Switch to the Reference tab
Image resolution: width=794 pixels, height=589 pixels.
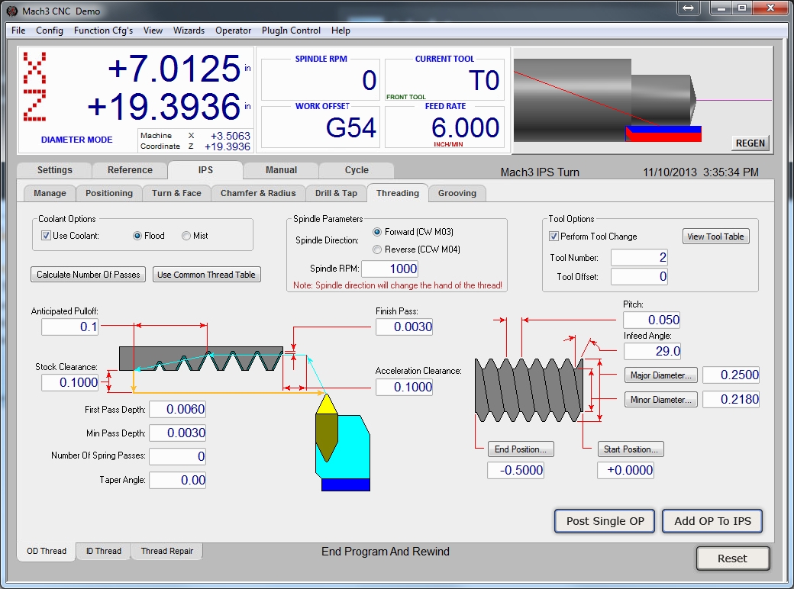(130, 171)
